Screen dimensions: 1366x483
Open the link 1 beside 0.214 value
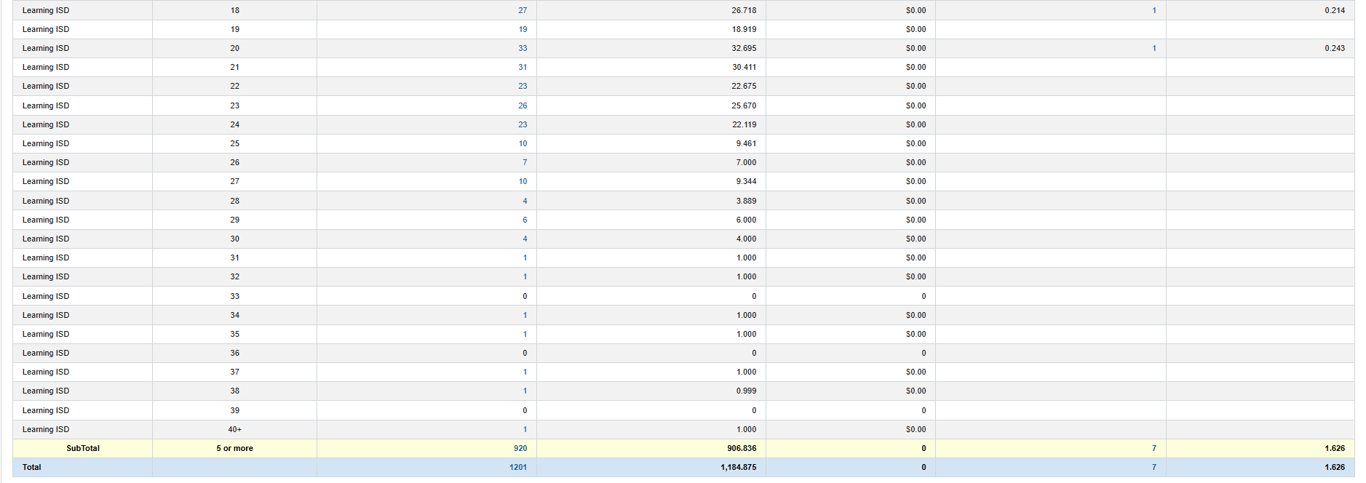(x=1153, y=10)
